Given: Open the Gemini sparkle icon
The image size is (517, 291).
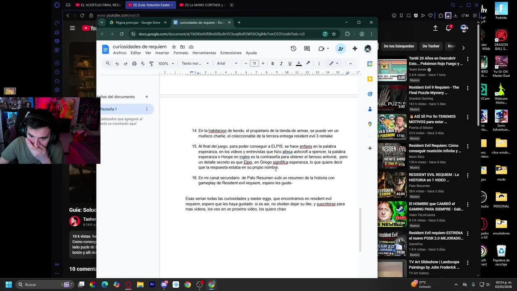Looking at the screenshot, I should (355, 48).
